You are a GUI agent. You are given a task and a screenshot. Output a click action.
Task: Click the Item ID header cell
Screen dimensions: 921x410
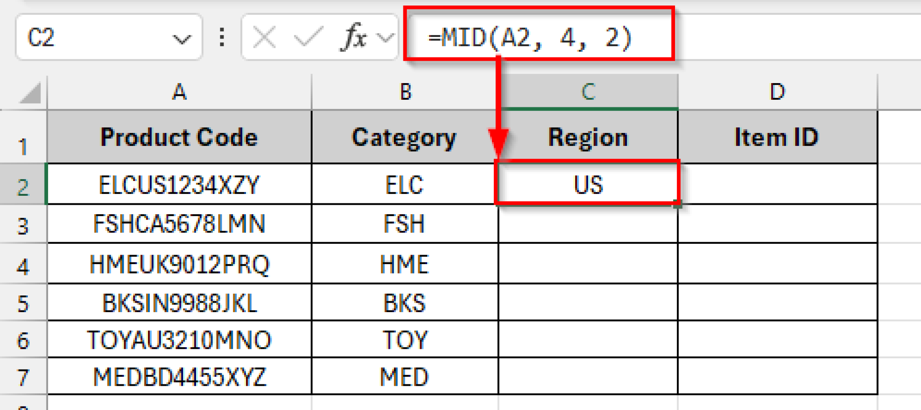(x=777, y=137)
